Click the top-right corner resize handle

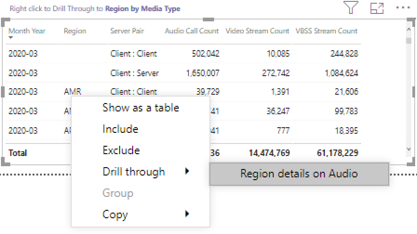tap(412, 22)
